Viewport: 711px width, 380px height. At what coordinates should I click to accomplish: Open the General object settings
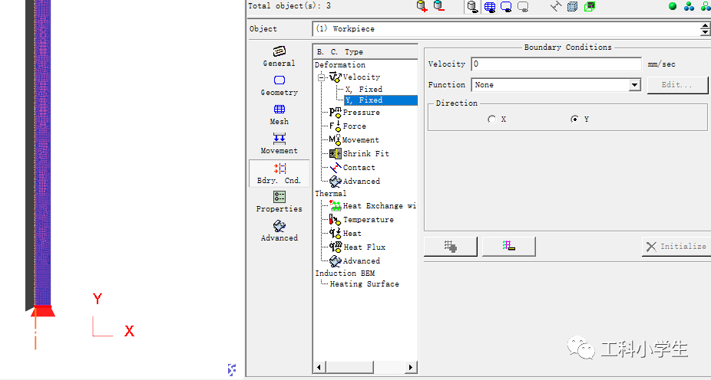click(x=279, y=57)
